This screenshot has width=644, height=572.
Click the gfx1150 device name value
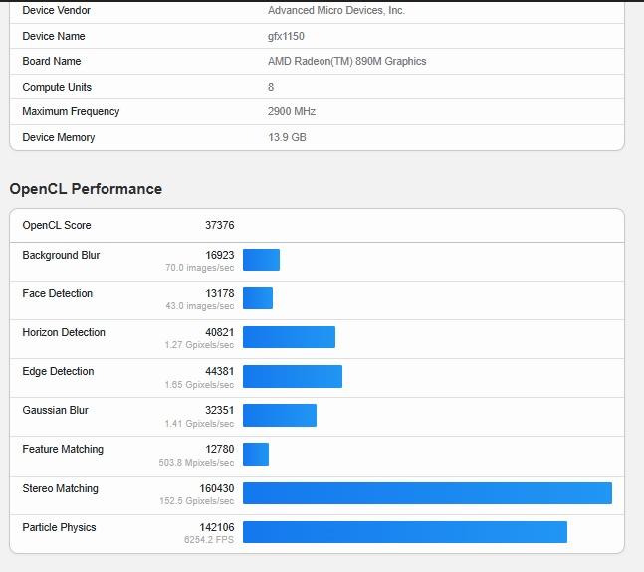click(288, 36)
